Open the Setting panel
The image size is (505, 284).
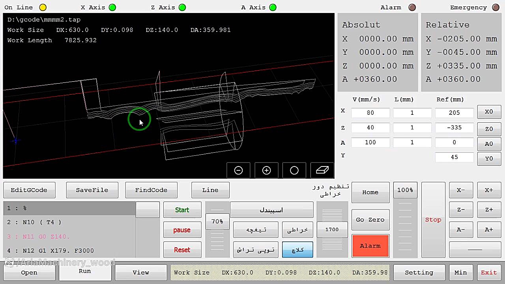pyautogui.click(x=419, y=273)
